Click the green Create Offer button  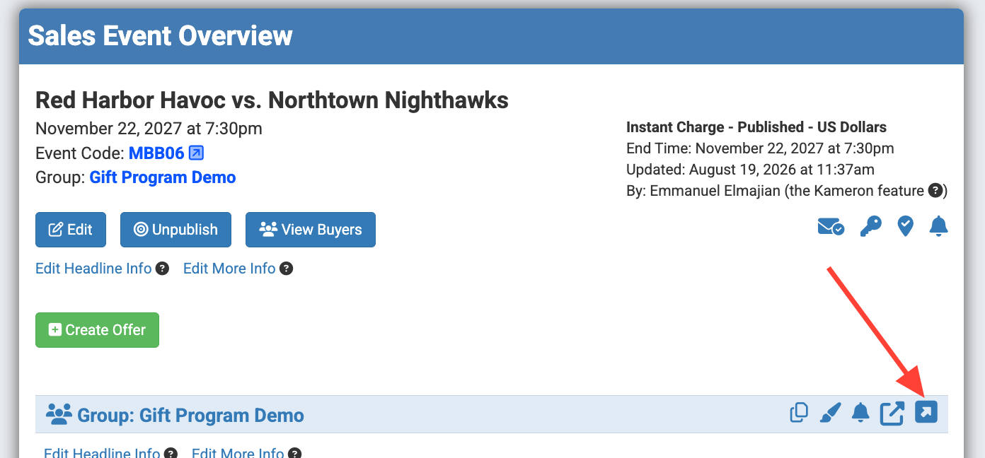(97, 330)
